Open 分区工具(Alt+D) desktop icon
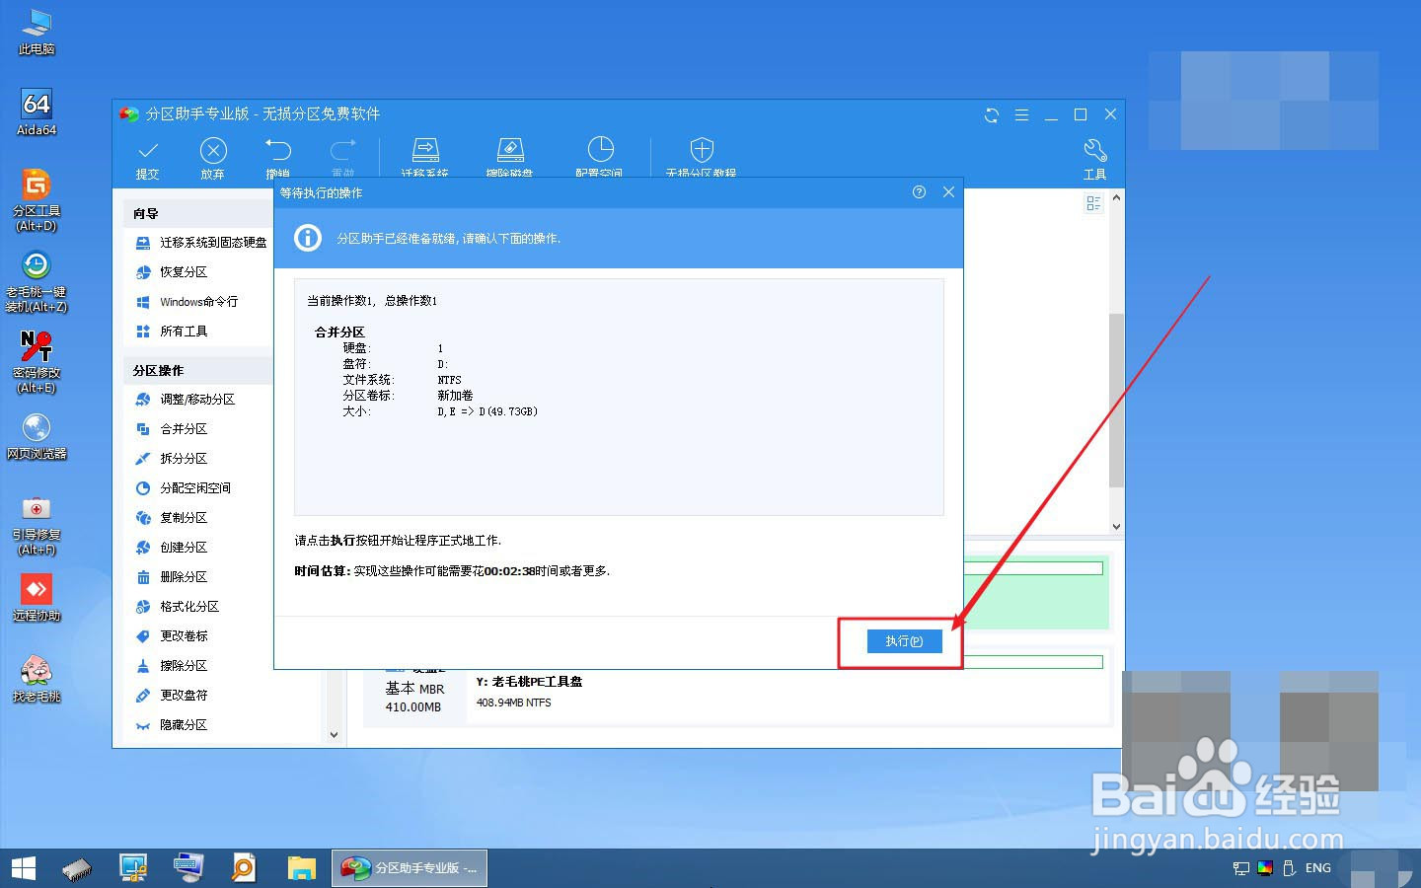Viewport: 1421px width, 888px height. point(37,200)
